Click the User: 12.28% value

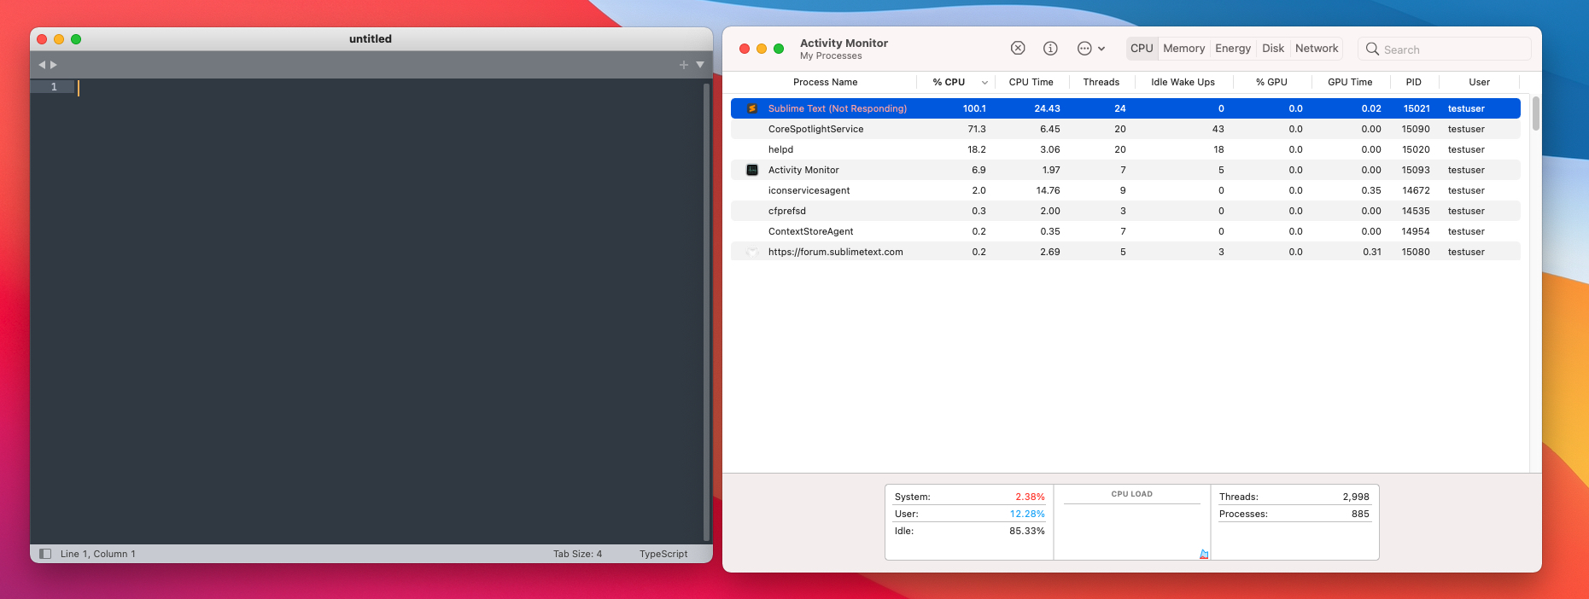point(1027,514)
